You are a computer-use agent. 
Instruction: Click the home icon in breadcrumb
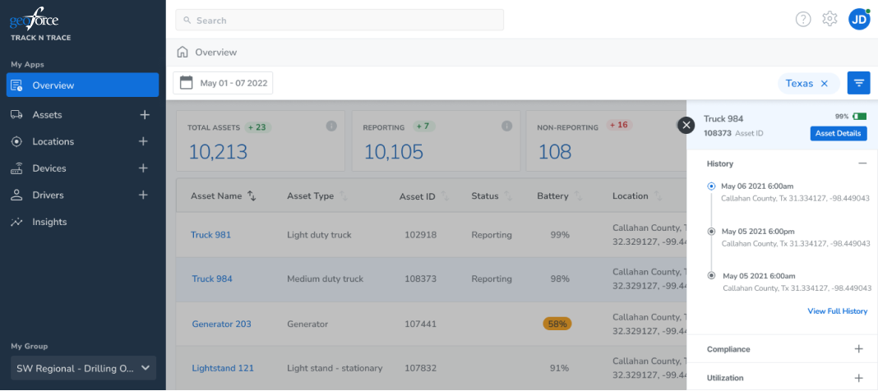182,52
